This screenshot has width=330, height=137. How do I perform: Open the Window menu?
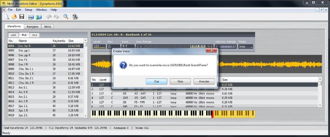(x=41, y=10)
